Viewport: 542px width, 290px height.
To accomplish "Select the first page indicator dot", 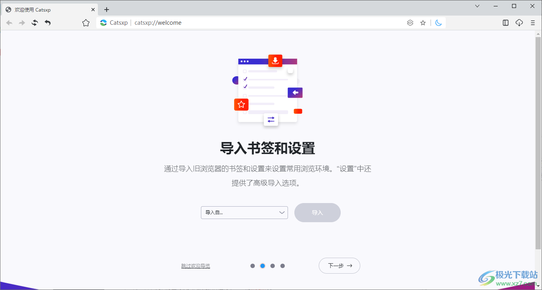I will 252,266.
